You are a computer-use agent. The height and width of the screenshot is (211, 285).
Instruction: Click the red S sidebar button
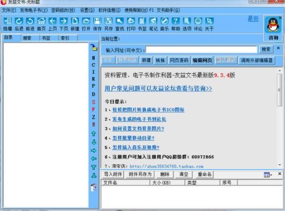(93, 102)
